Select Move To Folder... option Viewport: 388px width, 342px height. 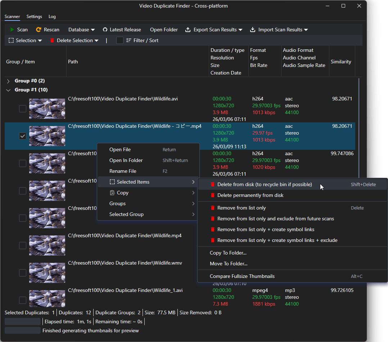[229, 264]
